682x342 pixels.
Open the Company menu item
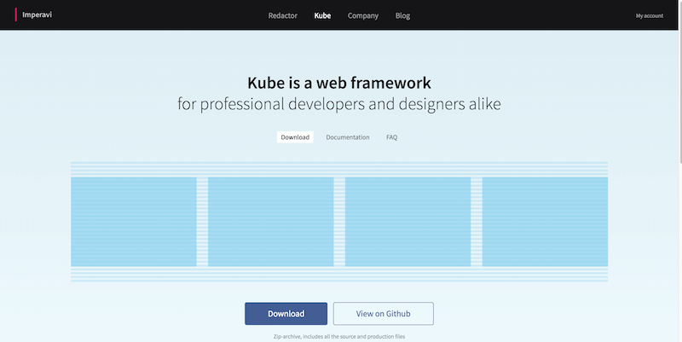(363, 15)
